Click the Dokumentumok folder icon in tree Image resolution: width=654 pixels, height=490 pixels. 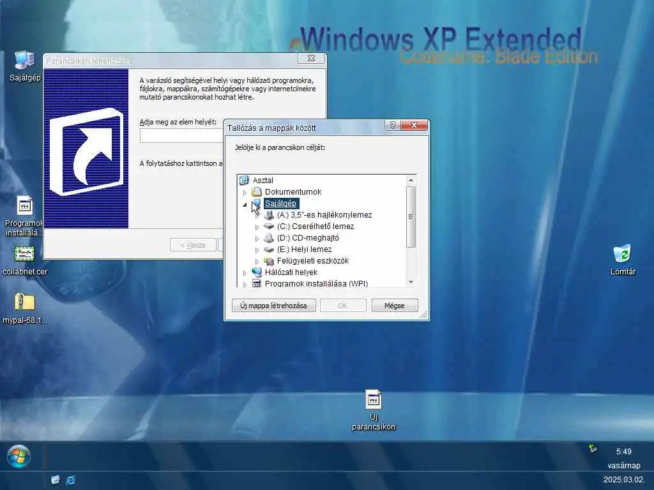tap(257, 191)
